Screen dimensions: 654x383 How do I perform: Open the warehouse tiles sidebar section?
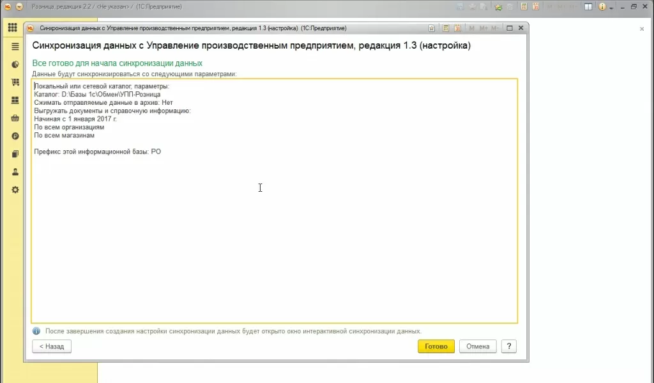[15, 100]
